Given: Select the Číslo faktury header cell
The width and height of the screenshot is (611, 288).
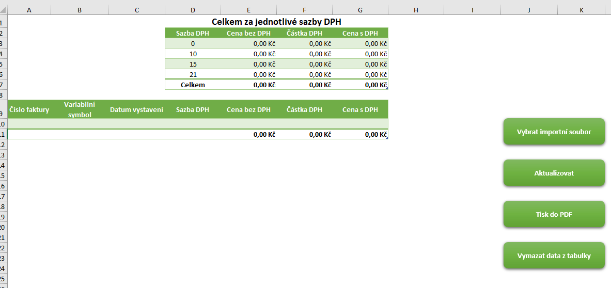Looking at the screenshot, I should (29, 110).
